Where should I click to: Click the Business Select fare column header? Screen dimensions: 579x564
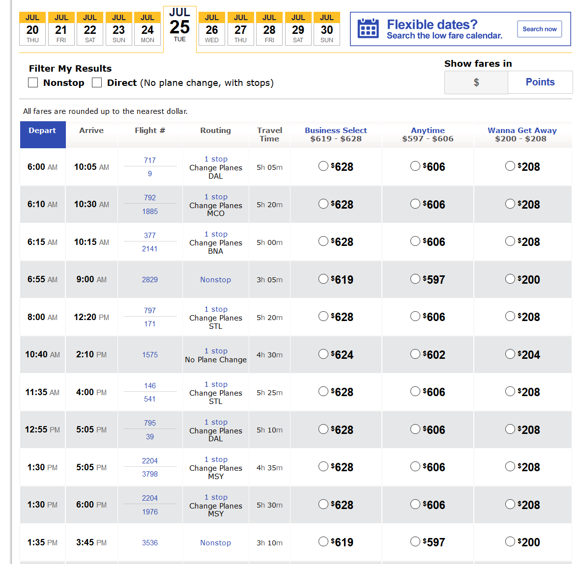click(336, 131)
